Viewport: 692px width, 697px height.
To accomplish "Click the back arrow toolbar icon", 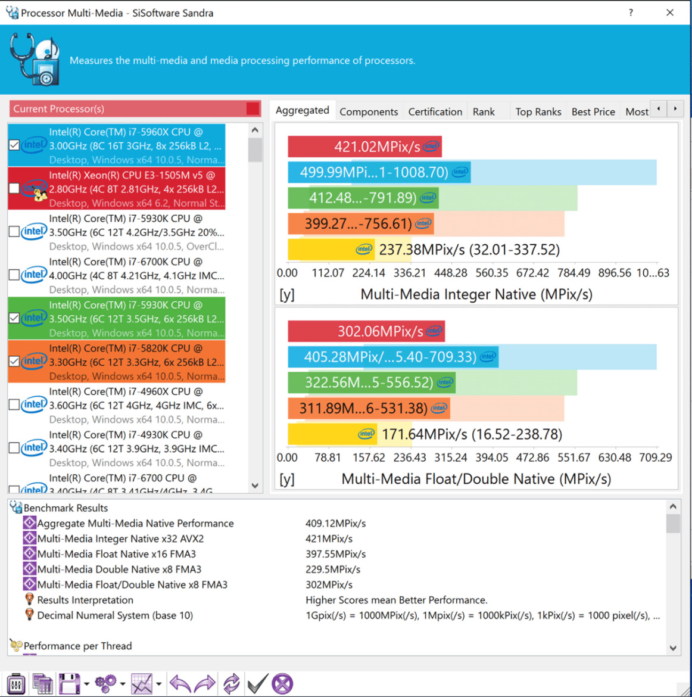I will point(180,683).
